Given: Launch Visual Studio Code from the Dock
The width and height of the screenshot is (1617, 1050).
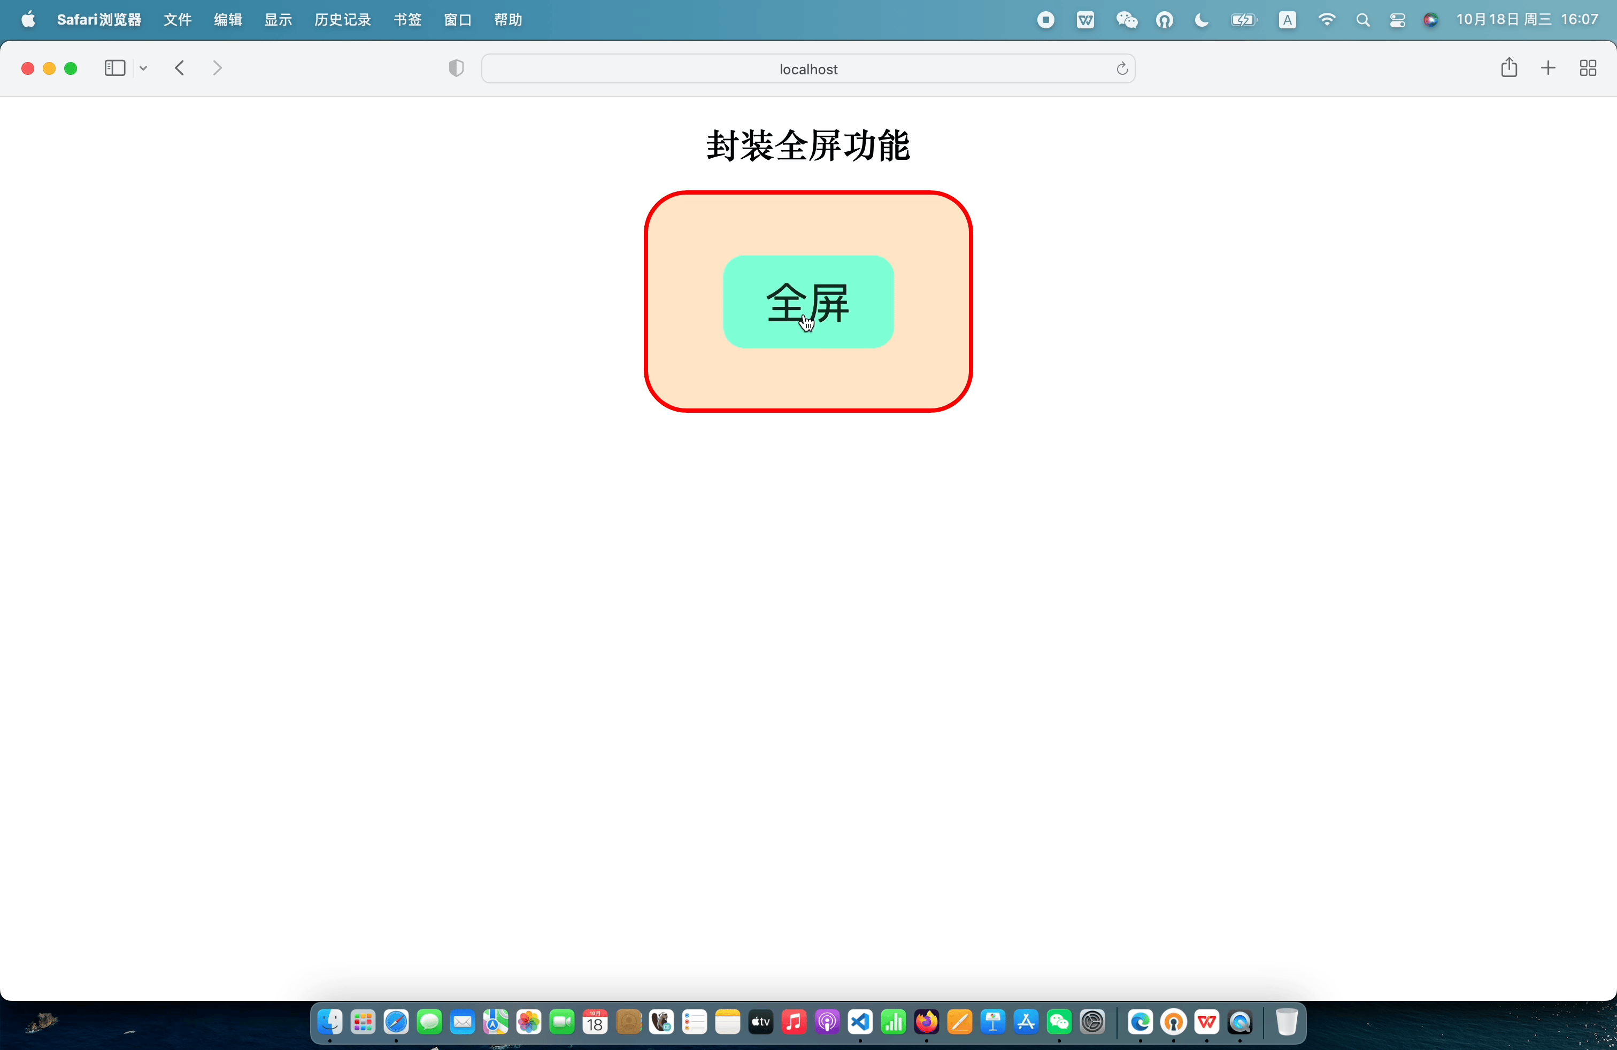Looking at the screenshot, I should (860, 1022).
